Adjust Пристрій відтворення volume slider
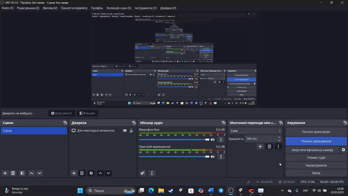Viewport: 348px width, 196px height. tap(174, 156)
